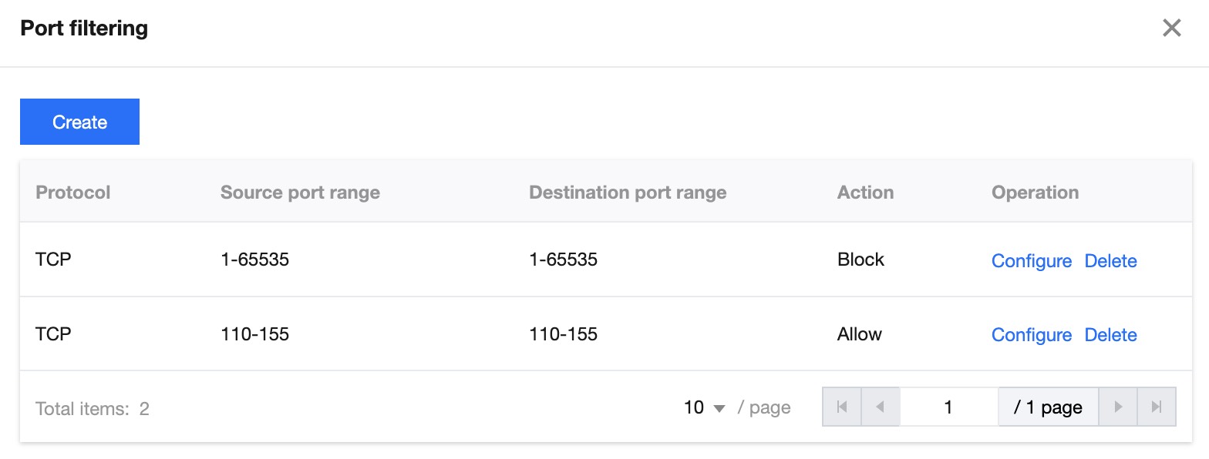Jump to the last page icon
This screenshot has width=1209, height=459.
coord(1156,407)
